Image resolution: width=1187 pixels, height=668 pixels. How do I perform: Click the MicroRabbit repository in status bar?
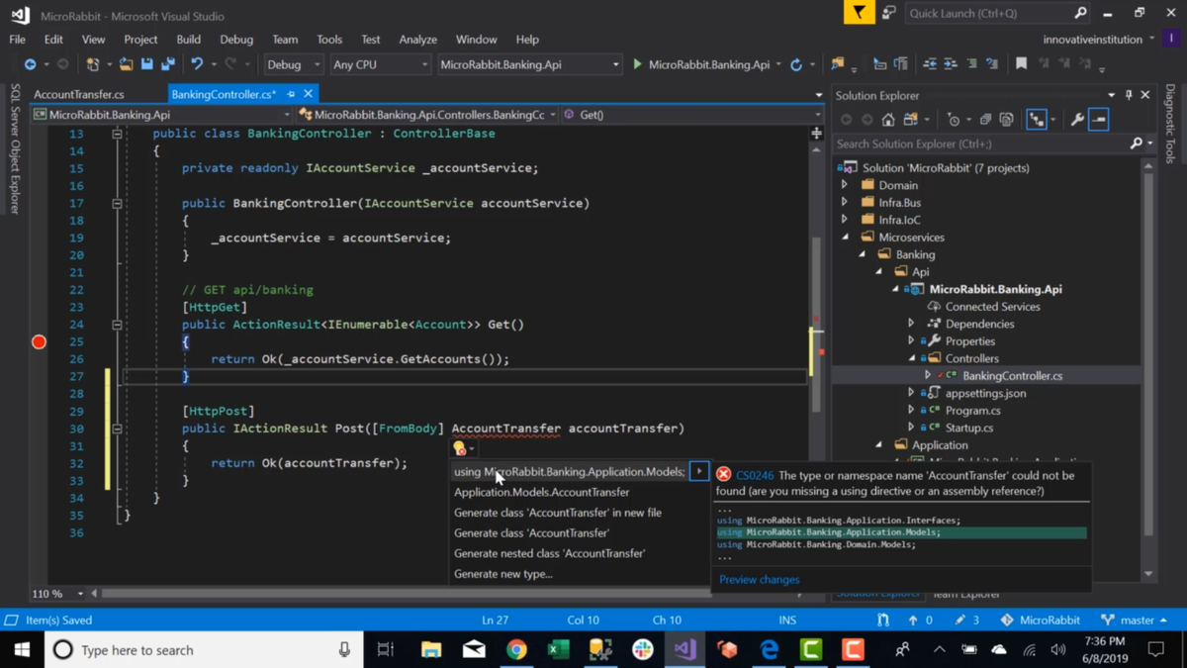(x=1041, y=620)
